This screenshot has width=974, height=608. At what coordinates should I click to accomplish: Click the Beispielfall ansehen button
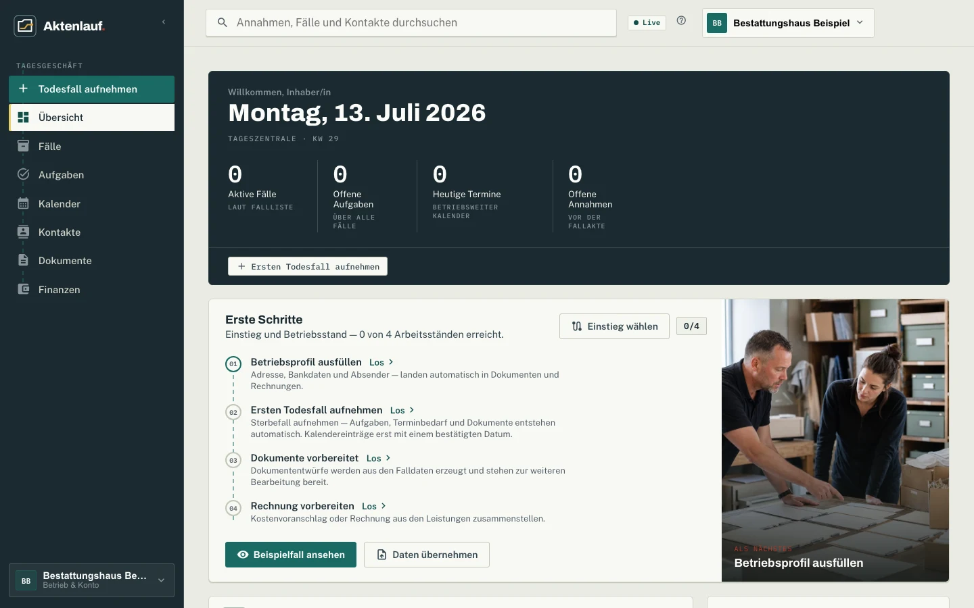291,555
